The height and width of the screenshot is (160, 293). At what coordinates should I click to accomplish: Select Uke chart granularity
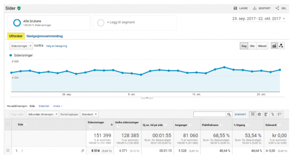(252, 46)
